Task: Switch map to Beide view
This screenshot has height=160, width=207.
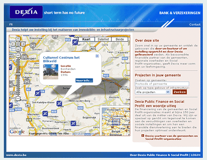Action: click(x=120, y=39)
